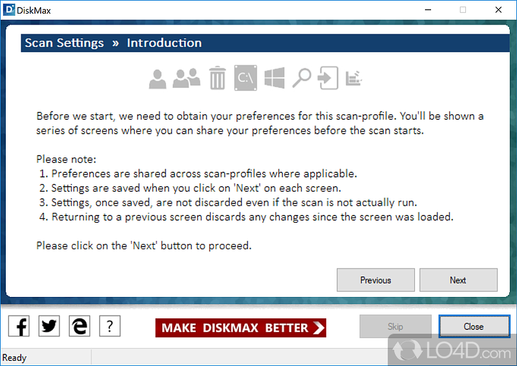Click the C:\ drive step icon

point(246,78)
